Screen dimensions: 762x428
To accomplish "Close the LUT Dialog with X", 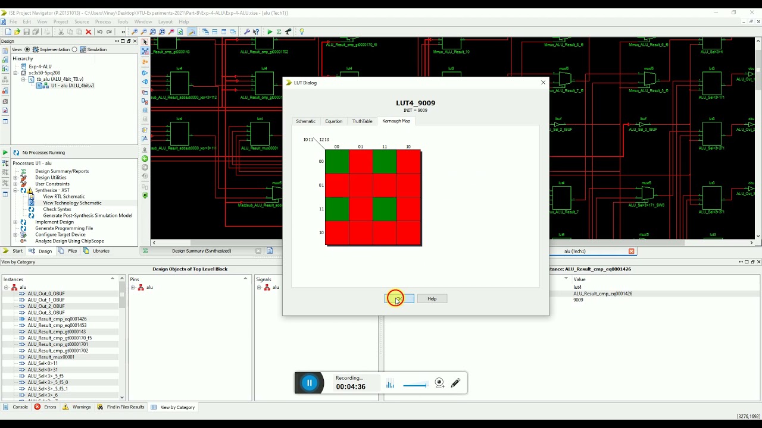I will click(543, 83).
